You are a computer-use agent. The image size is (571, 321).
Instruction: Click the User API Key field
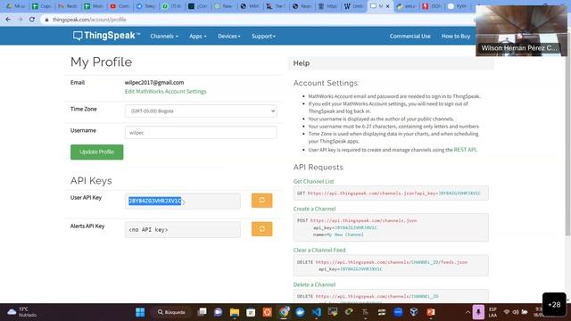(182, 201)
